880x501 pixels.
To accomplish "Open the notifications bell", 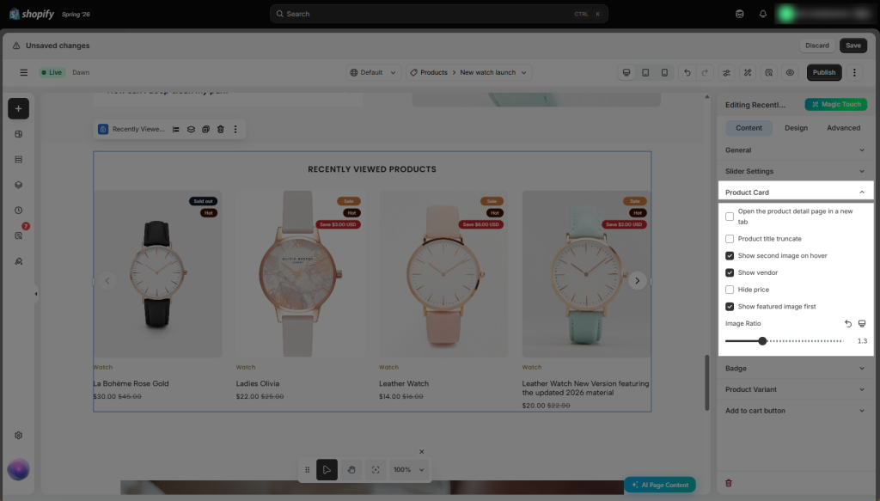I will 763,14.
